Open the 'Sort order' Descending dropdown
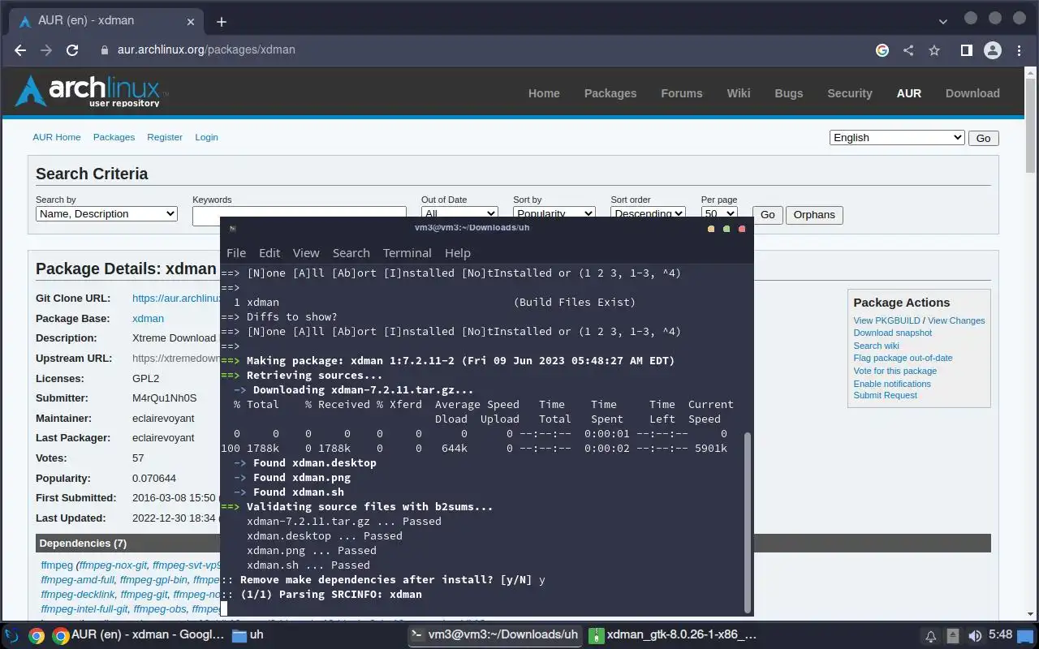This screenshot has width=1039, height=649. 648,213
